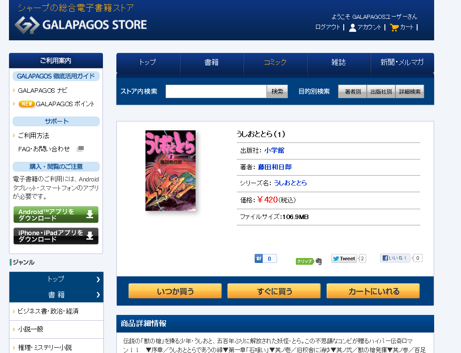
Task: Open ご利用方法 link
Action: click(33, 136)
